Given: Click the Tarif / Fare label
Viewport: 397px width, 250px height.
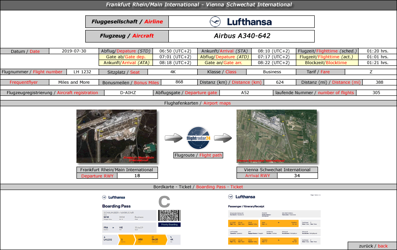Looking at the screenshot, I should click(x=321, y=72).
